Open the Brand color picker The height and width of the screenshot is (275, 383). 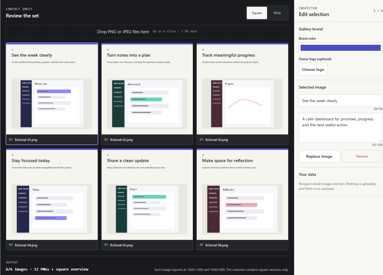[x=341, y=48]
